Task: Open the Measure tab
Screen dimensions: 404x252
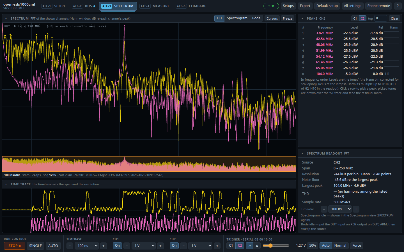Action: (x=155, y=6)
